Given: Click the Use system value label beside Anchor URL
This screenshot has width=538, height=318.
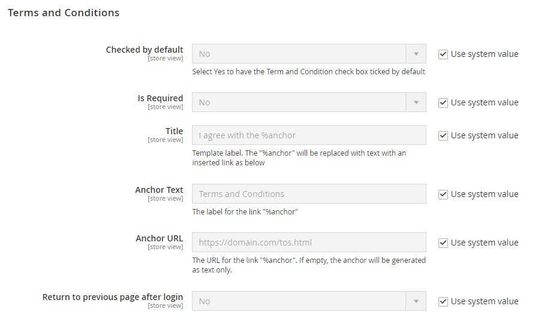Looking at the screenshot, I should coord(484,243).
